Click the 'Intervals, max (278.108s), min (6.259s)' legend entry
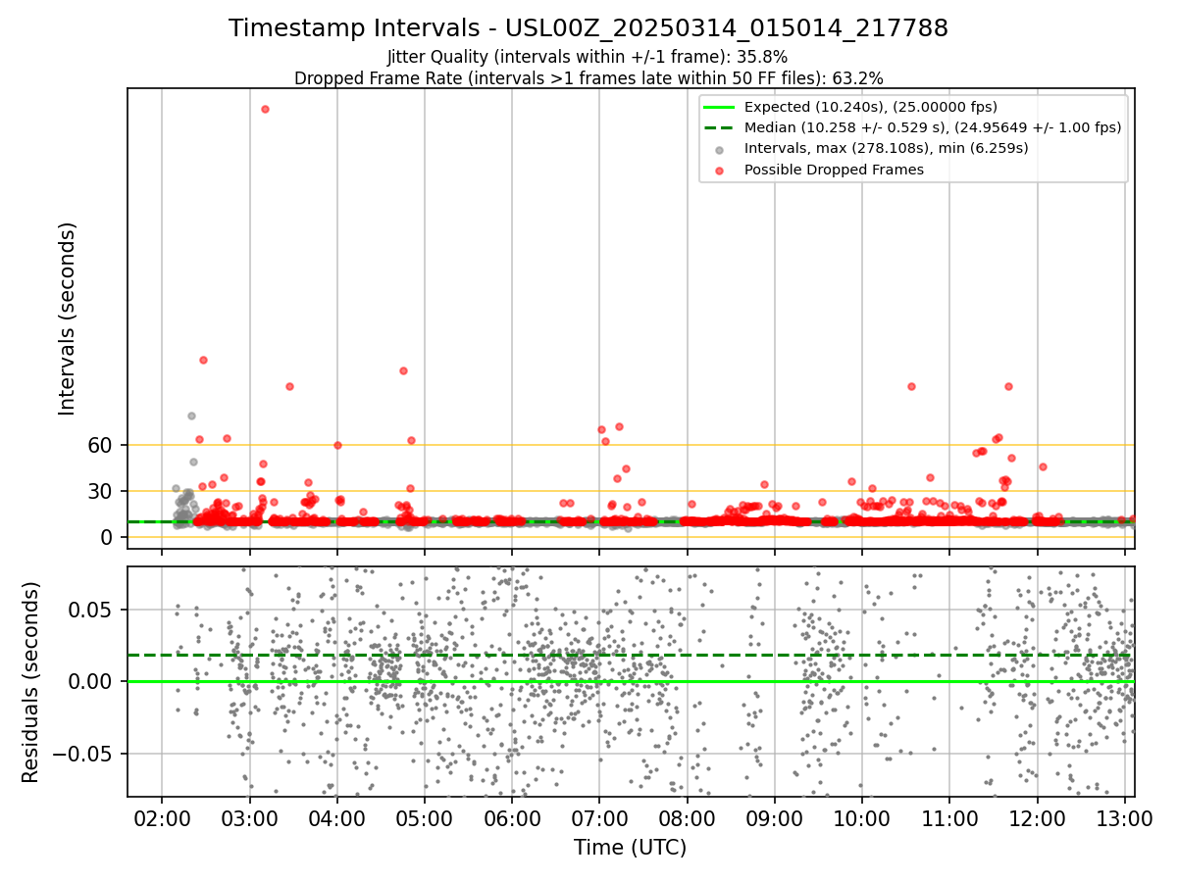This screenshot has width=1177, height=882. pos(887,149)
